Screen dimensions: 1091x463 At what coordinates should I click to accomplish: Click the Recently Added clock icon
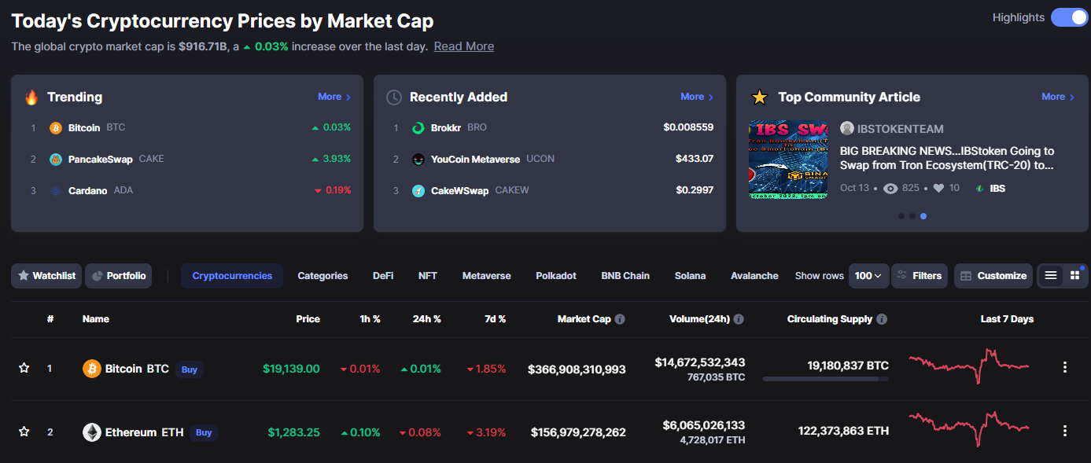click(394, 97)
